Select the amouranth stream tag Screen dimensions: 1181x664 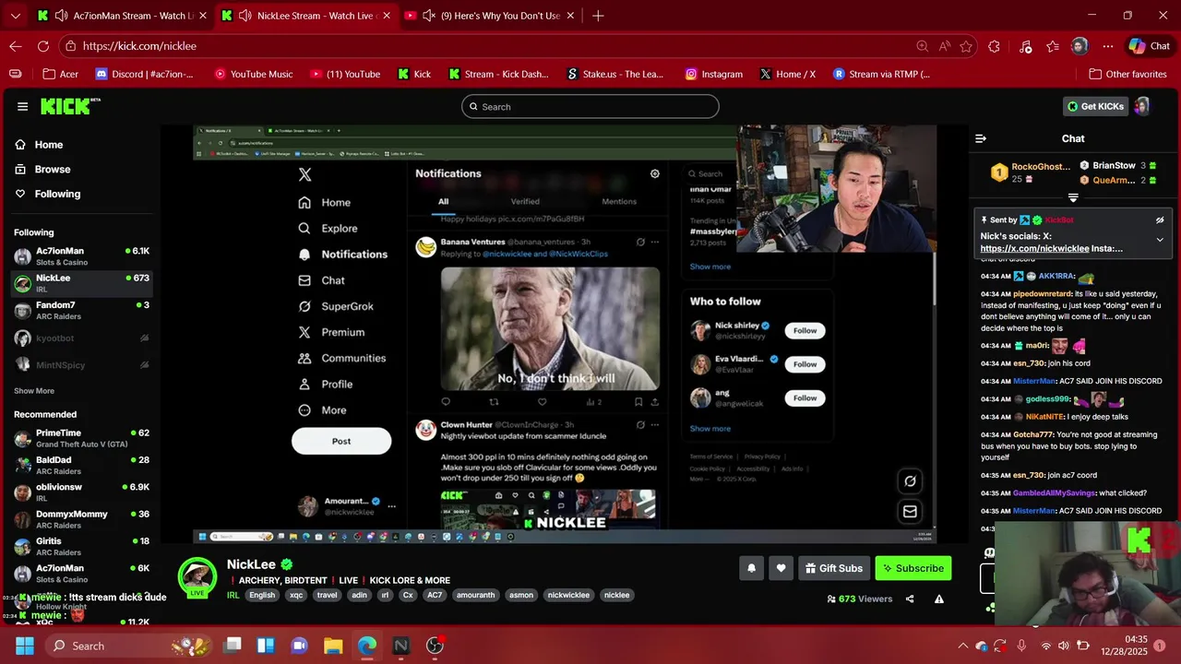pos(476,595)
